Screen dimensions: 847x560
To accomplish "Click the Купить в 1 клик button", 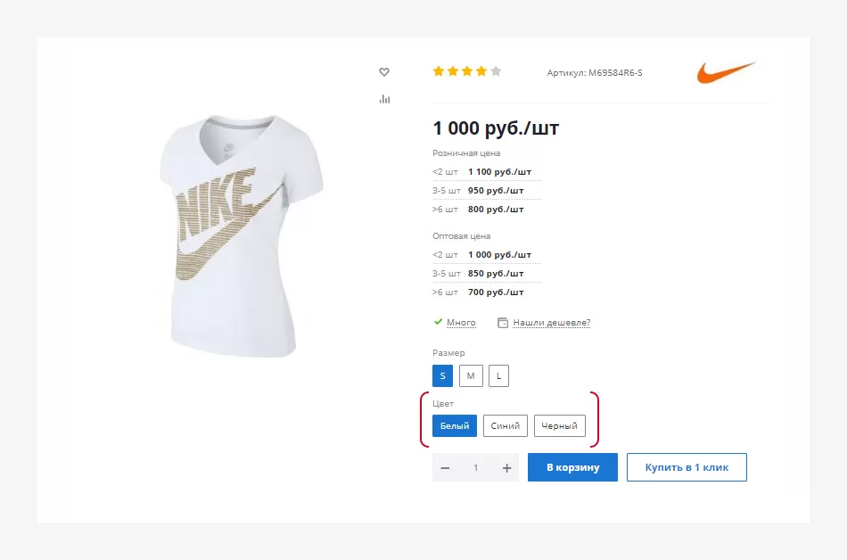I will click(x=687, y=467).
